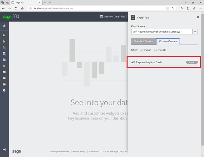The image size is (204, 157).
Task: Go back in the browser
Action: [3, 8]
